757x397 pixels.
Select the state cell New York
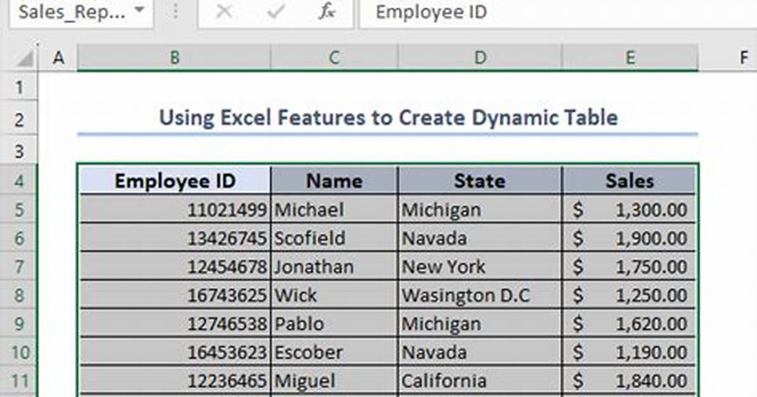coord(480,267)
